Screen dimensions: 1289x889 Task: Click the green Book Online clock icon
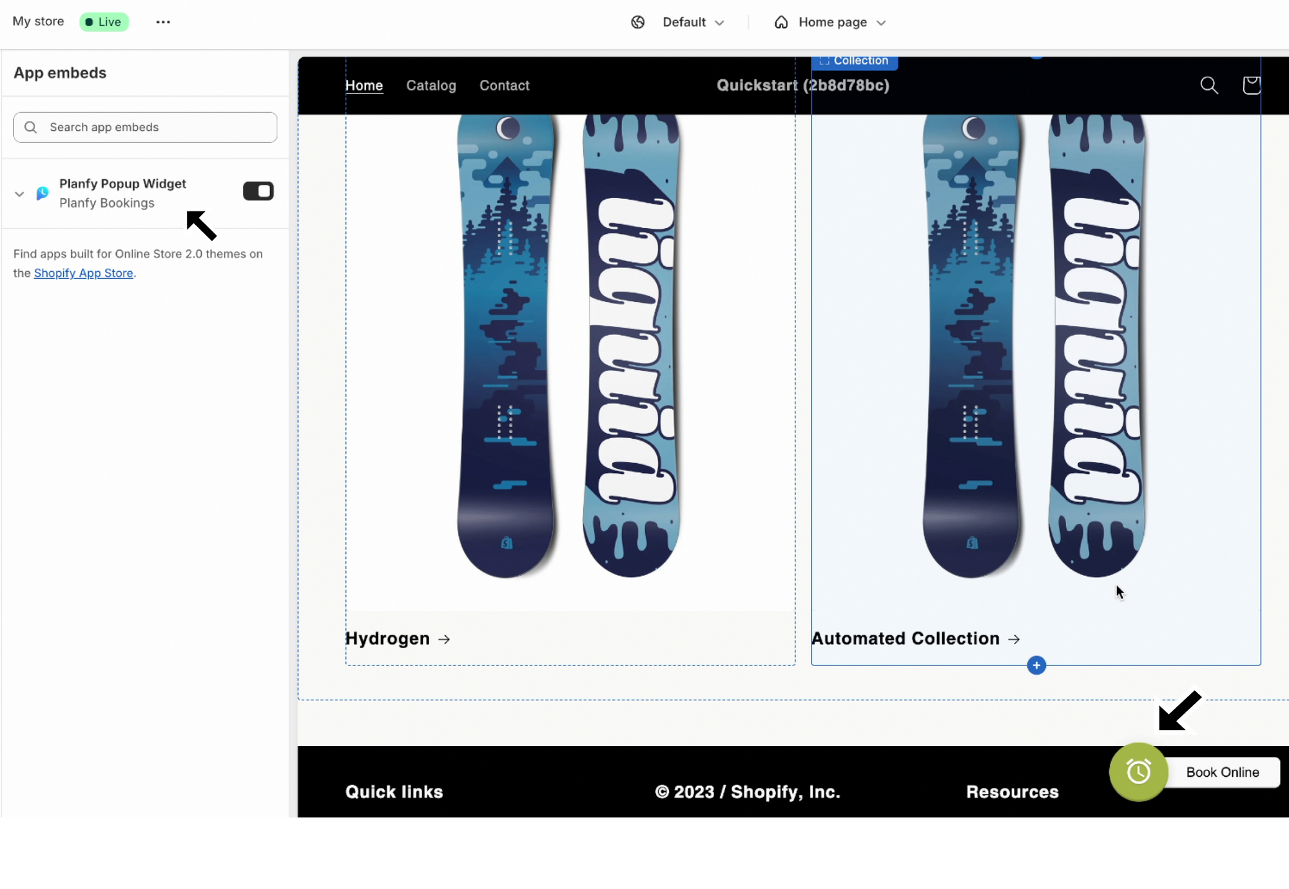point(1138,772)
